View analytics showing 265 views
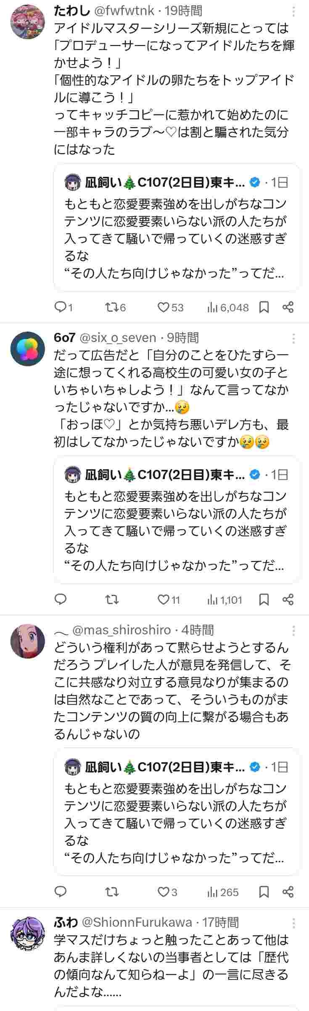This screenshot has height=1011, width=309. pyautogui.click(x=223, y=892)
